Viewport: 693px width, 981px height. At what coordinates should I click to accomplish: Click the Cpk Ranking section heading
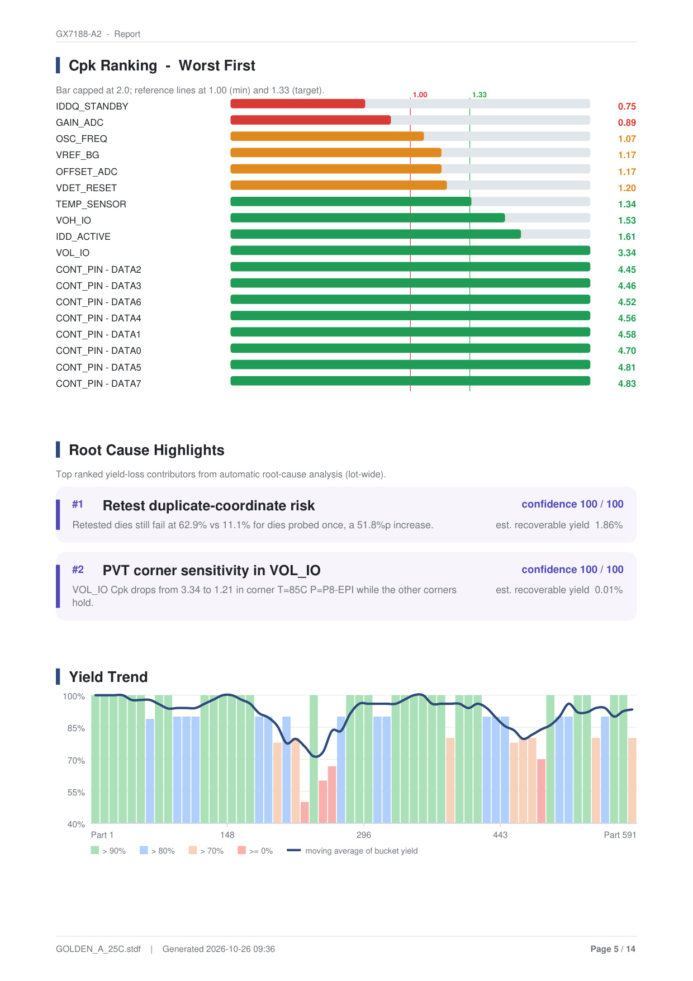click(162, 65)
